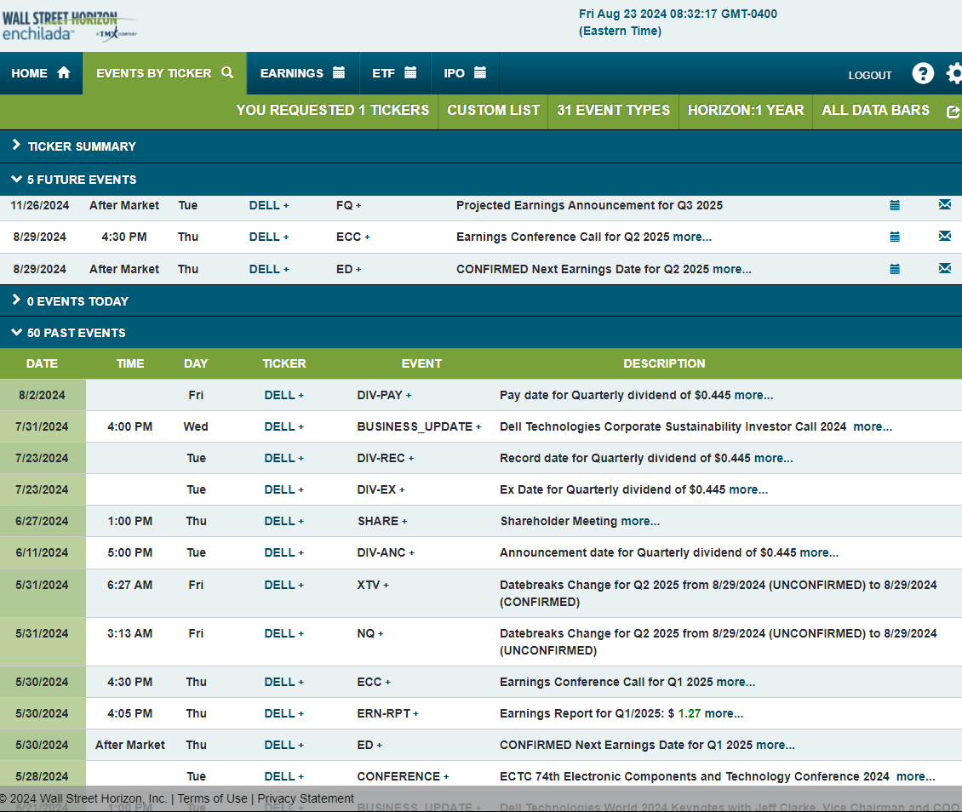Expand ECC + in the 8/29/2024 future row
Screen dimensions: 962x812
(x=352, y=237)
